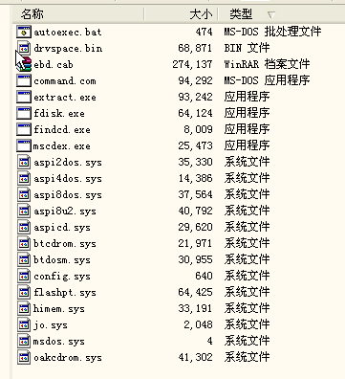
Task: Click the config.sys system file icon
Action: 24,276
